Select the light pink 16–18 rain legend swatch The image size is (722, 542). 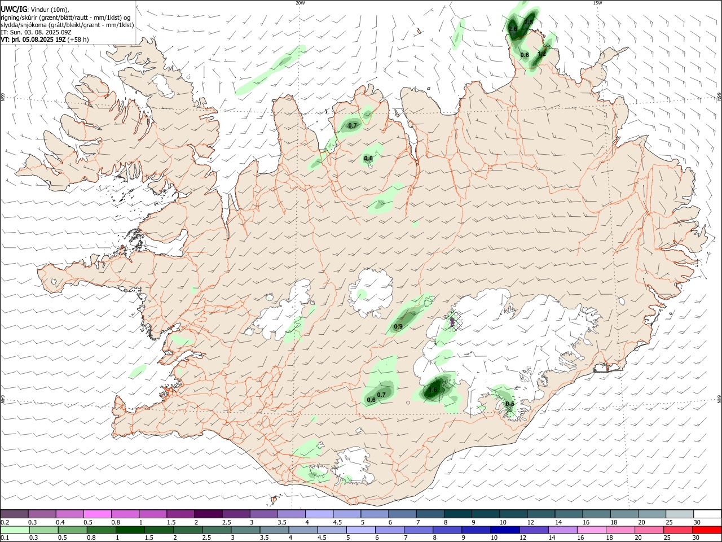tap(592, 530)
